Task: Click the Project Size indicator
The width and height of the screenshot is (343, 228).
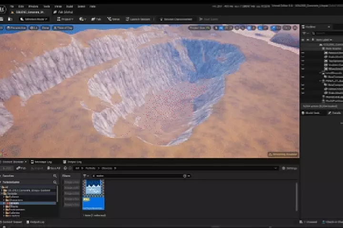Action: [x=200, y=28]
